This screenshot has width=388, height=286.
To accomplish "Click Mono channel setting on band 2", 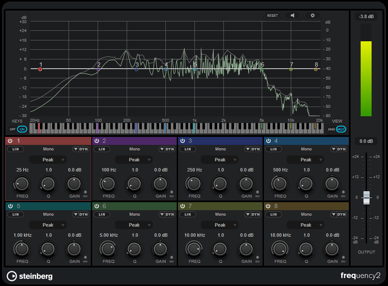I will (x=135, y=149).
